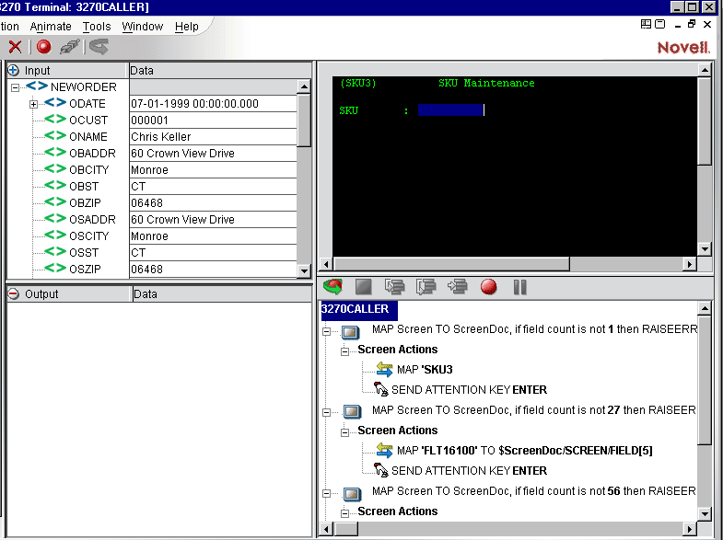Image resolution: width=723 pixels, height=540 pixels.
Task: Click the NEWORDER element bracket icon
Action: coord(37,86)
